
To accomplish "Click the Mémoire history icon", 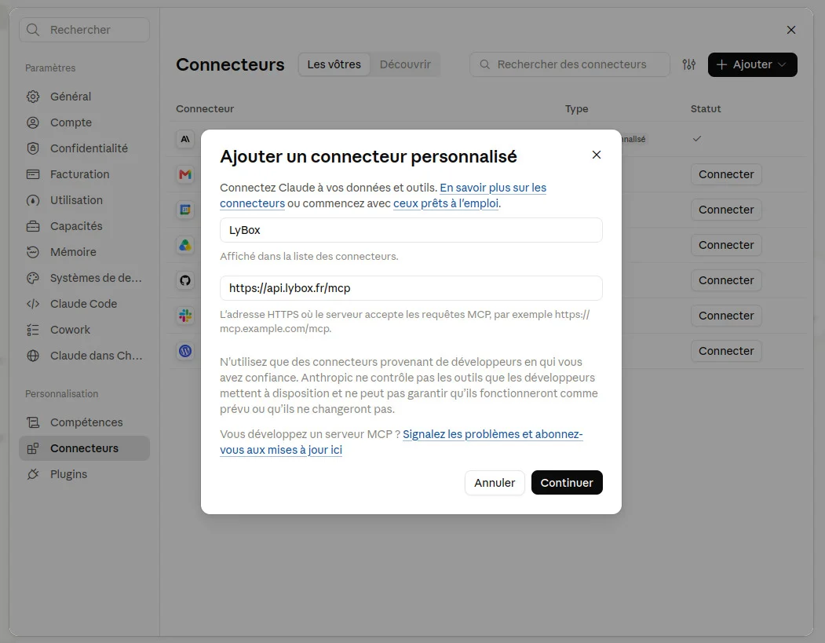I will tap(33, 252).
